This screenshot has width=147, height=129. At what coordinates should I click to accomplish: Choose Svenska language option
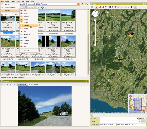29,44
